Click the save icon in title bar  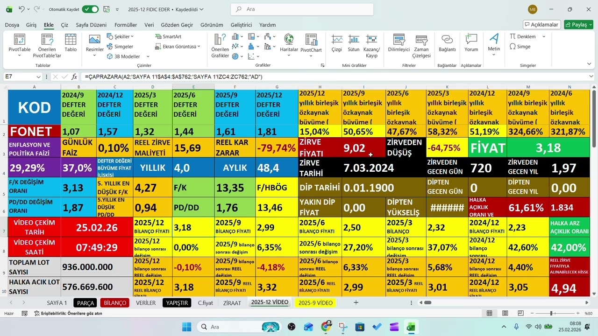(106, 9)
